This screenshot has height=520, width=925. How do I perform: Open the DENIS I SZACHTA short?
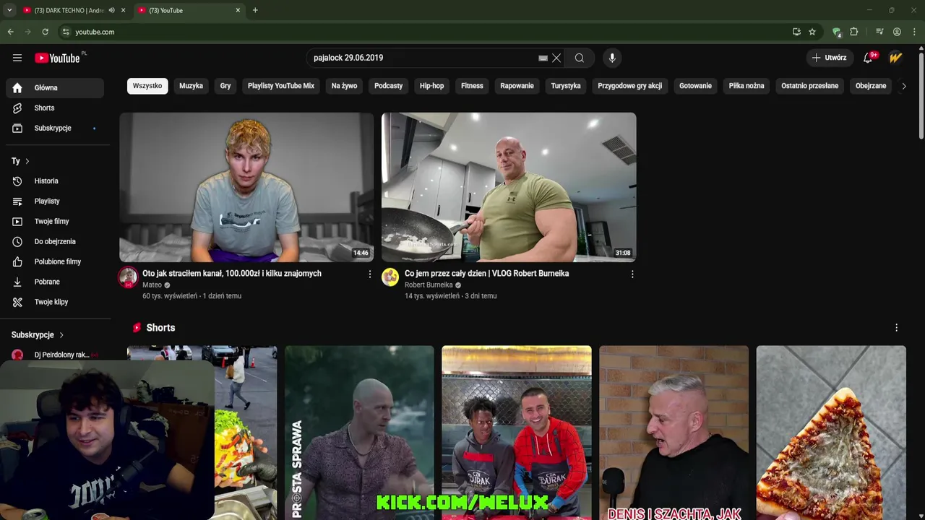tap(674, 433)
